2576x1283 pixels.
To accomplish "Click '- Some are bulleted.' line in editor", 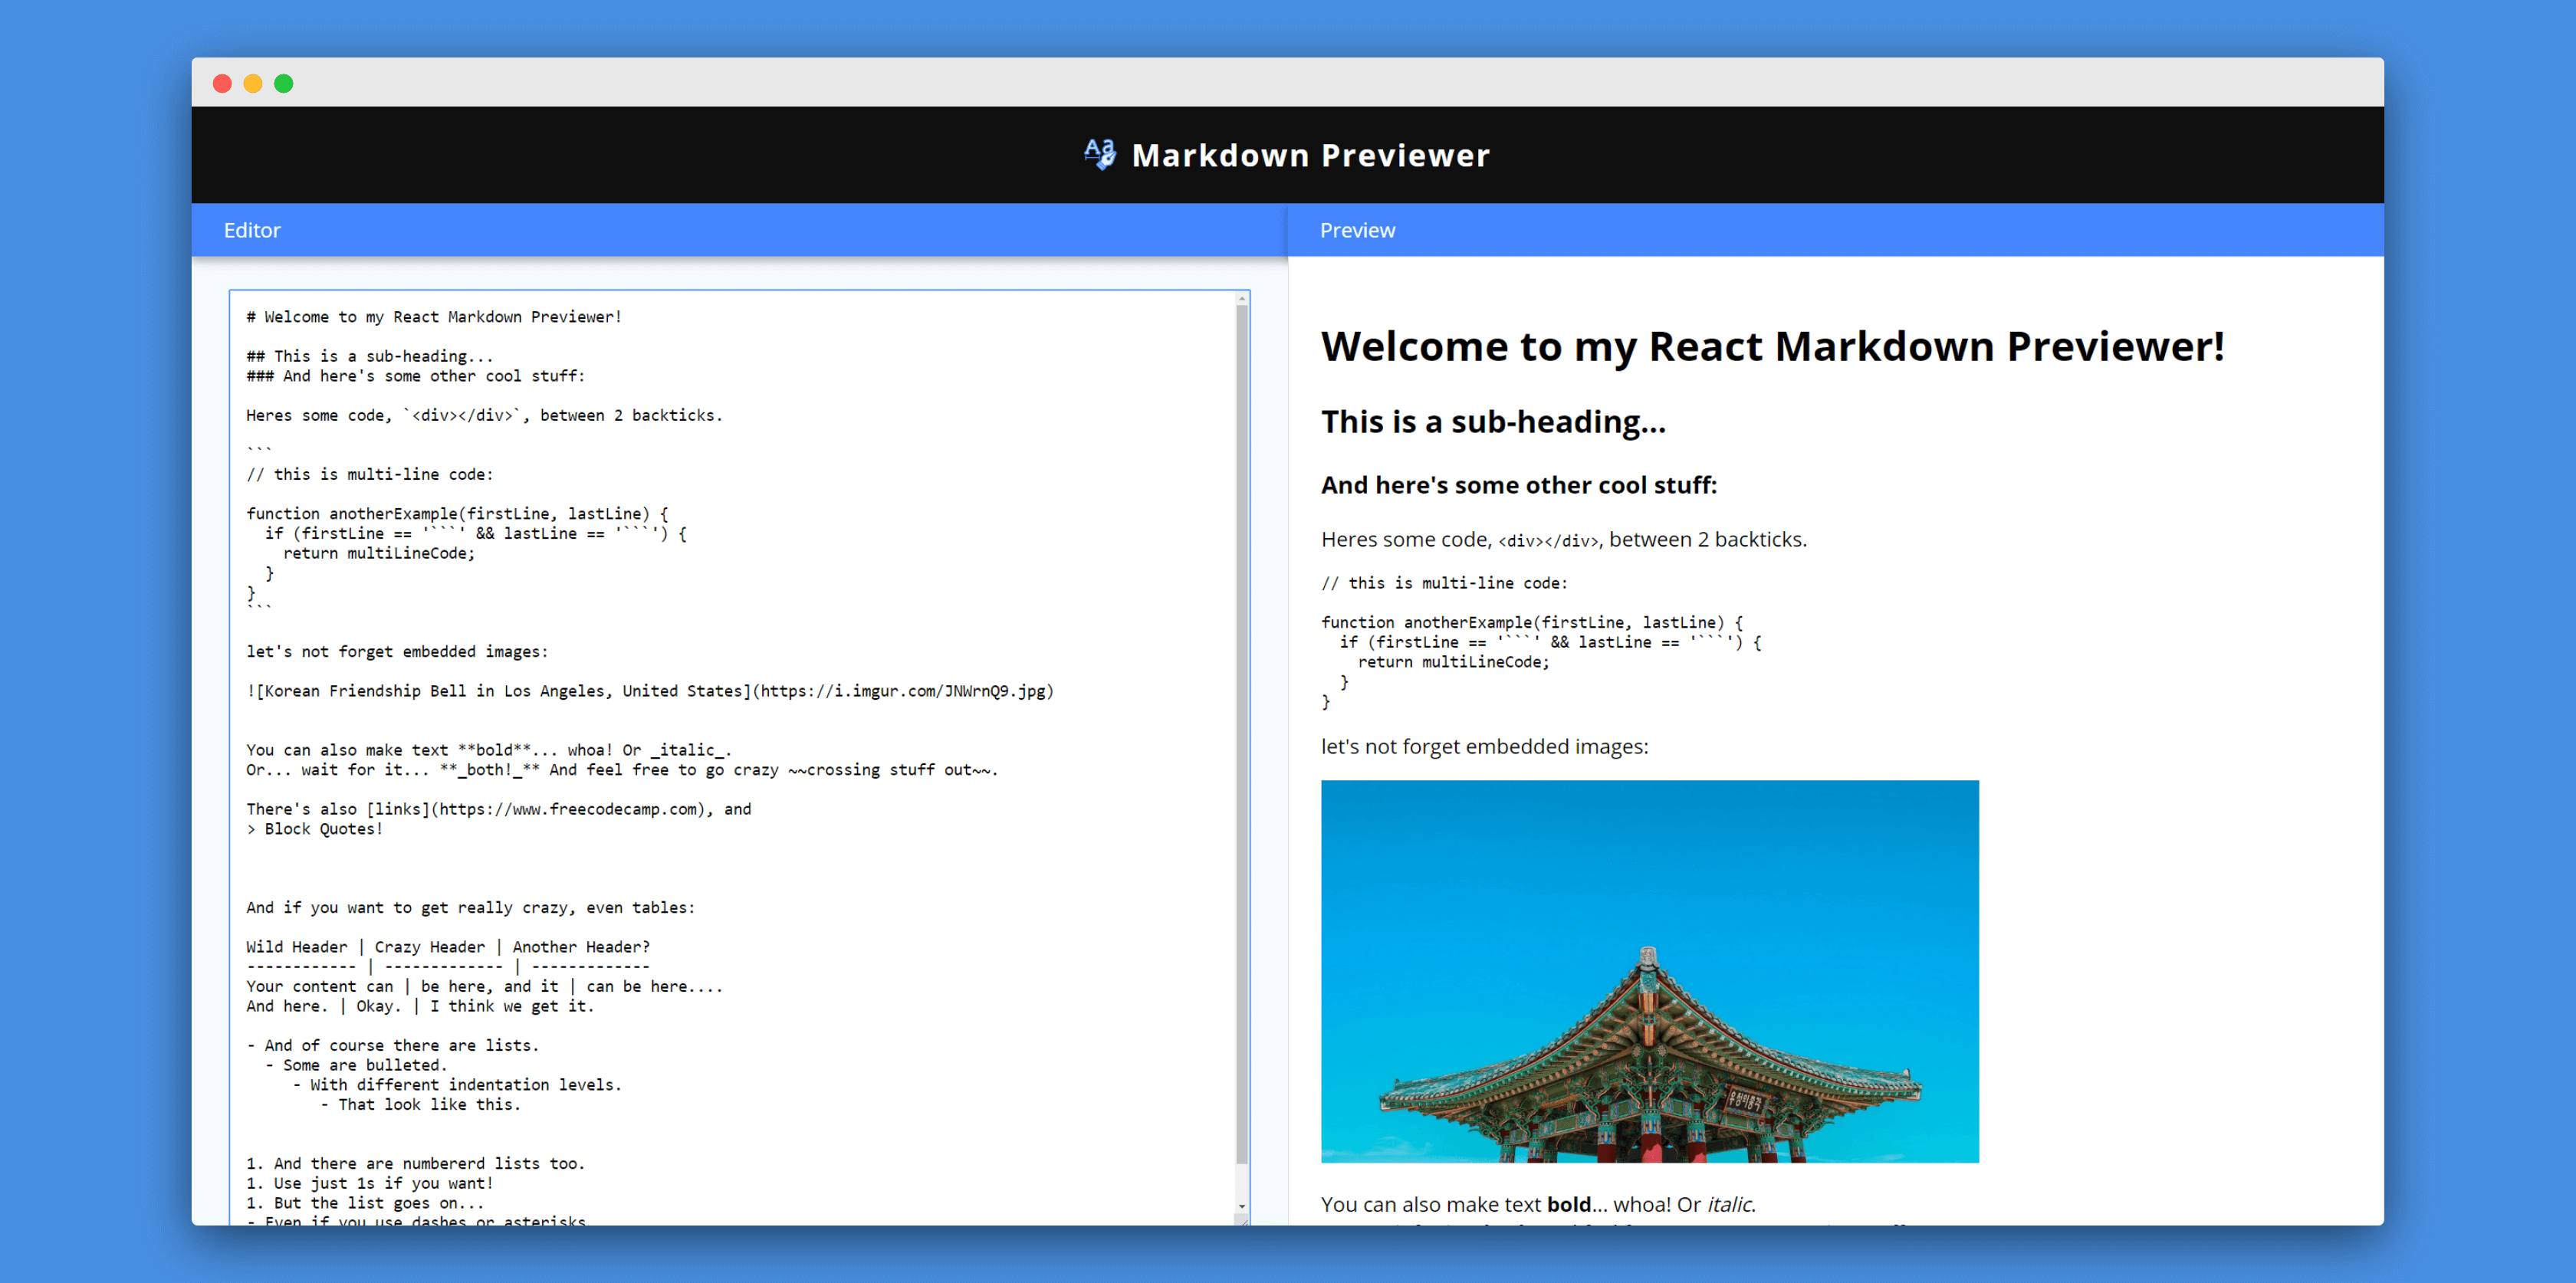I will [356, 1065].
